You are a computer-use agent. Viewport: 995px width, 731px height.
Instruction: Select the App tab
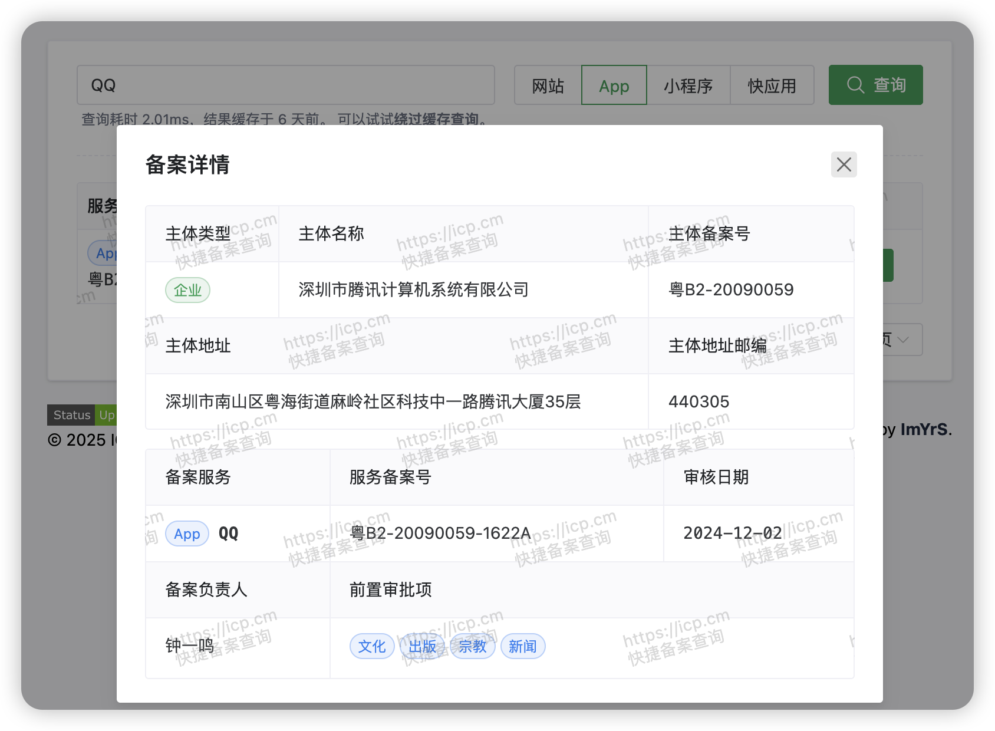pos(614,85)
